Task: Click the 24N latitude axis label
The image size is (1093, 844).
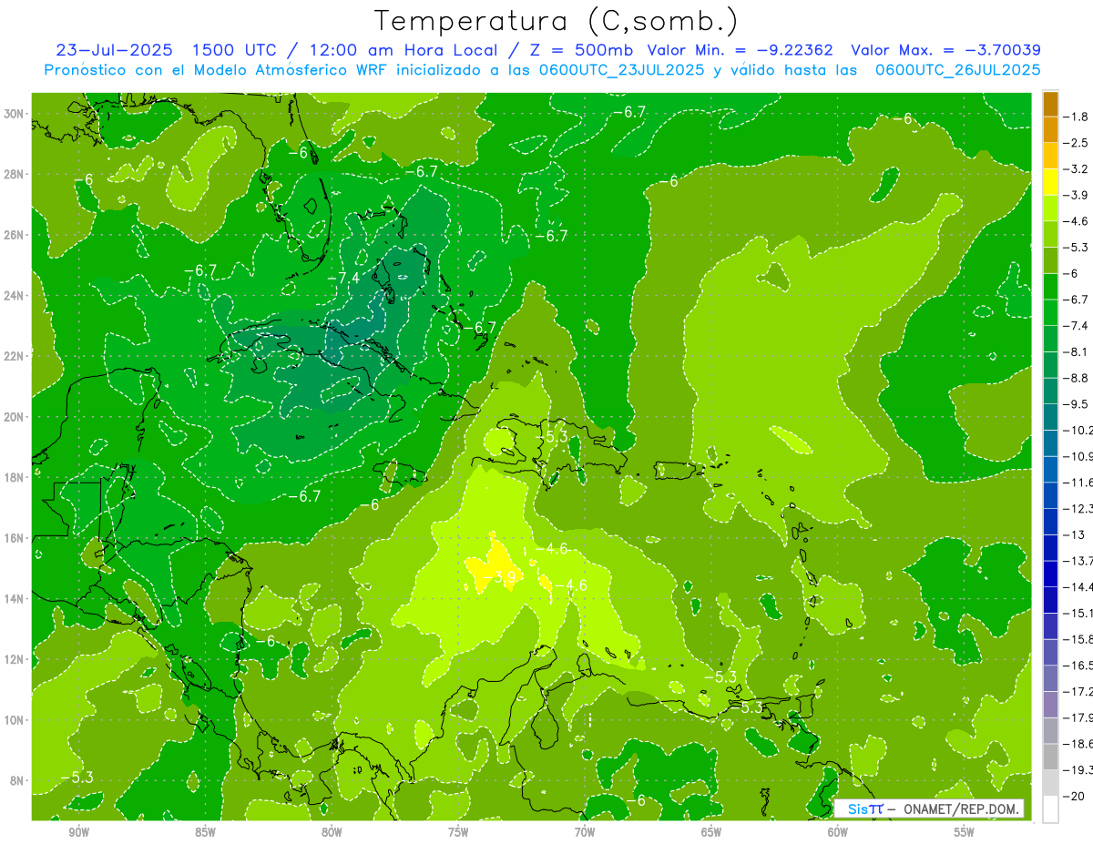Action: pyautogui.click(x=15, y=296)
